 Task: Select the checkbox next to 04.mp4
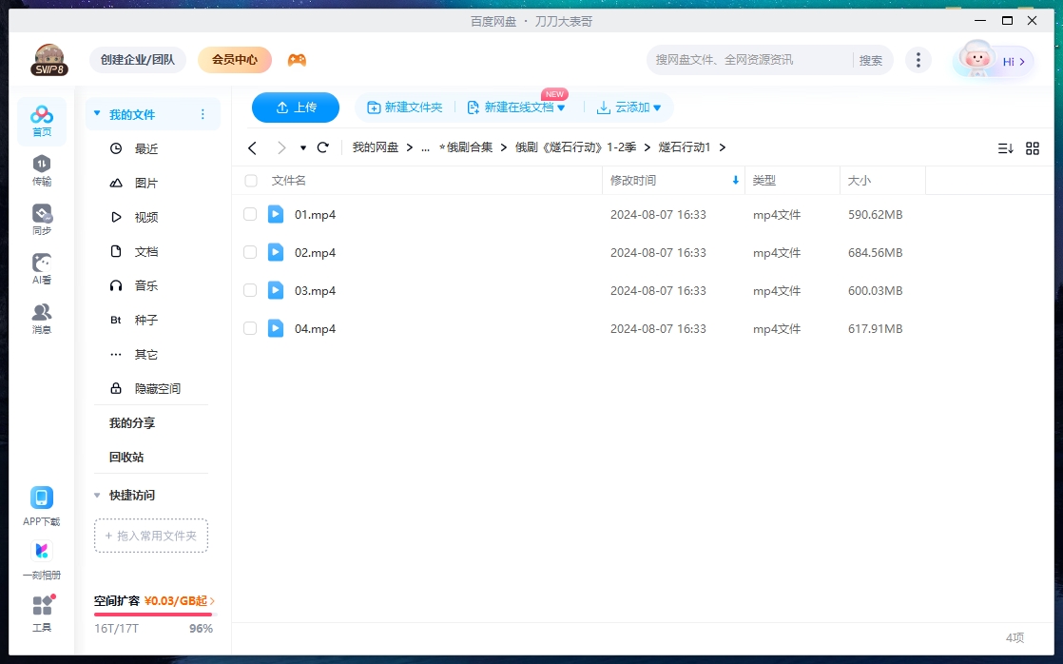click(250, 328)
